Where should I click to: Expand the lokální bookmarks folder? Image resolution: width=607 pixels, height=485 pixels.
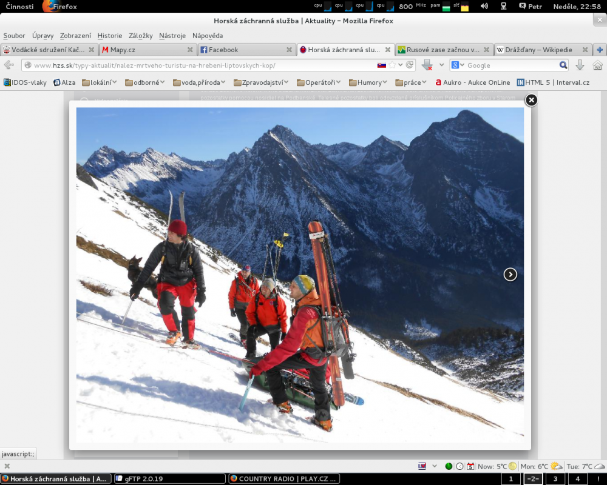(100, 82)
